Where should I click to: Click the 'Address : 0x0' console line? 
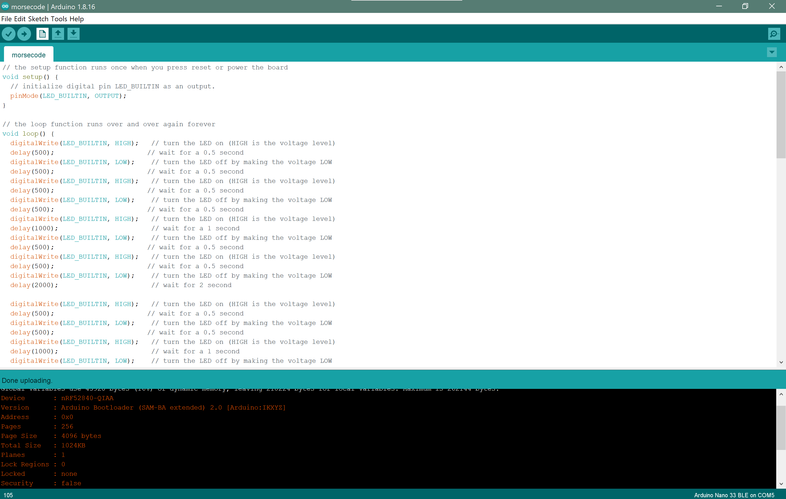pos(37,417)
